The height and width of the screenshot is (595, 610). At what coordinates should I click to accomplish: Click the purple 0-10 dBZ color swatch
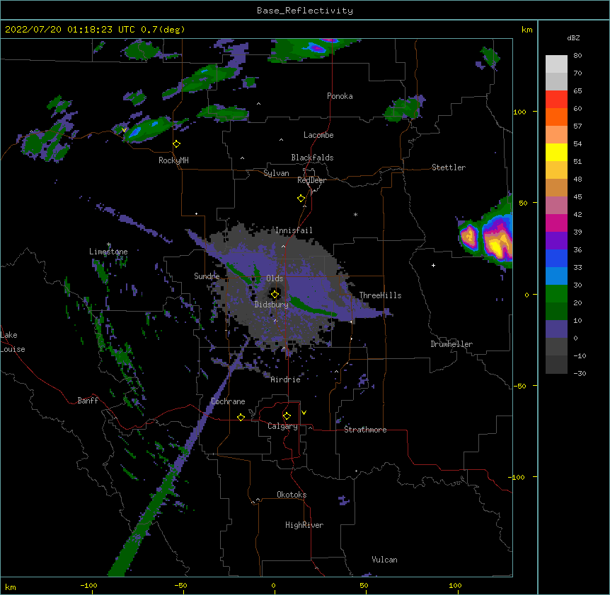tap(556, 329)
